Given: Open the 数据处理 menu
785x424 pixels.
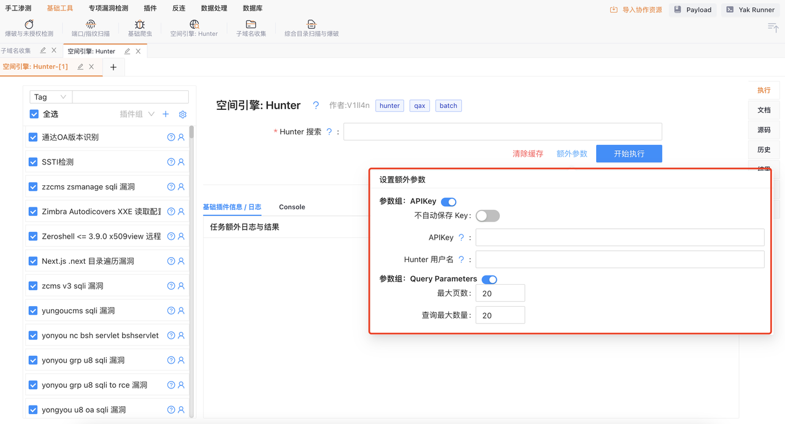Looking at the screenshot, I should click(214, 9).
